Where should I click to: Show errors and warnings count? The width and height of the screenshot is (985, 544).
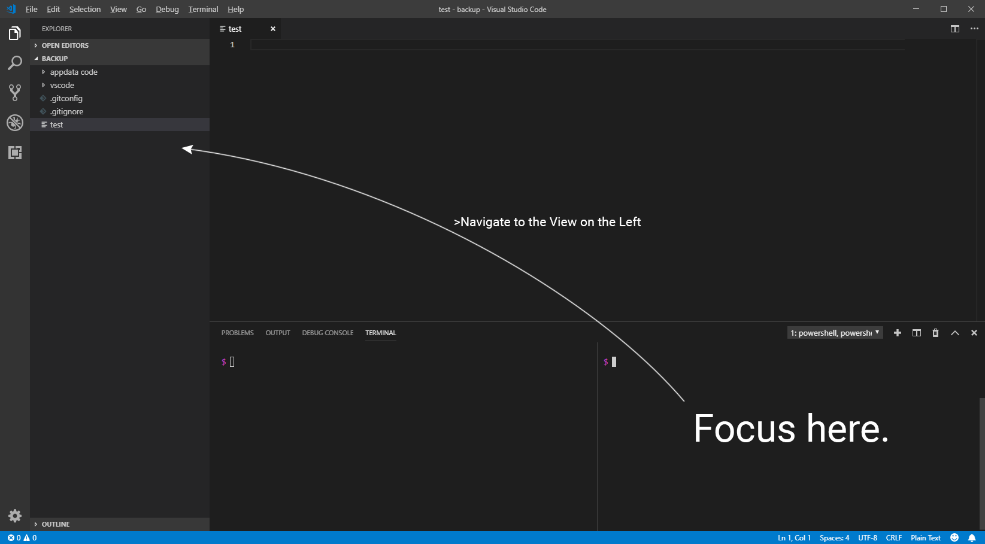tap(22, 537)
